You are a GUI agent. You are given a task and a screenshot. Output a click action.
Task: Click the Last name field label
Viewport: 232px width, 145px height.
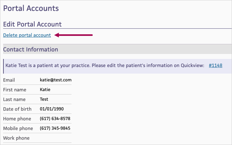pos(14,99)
